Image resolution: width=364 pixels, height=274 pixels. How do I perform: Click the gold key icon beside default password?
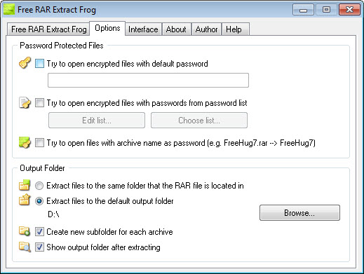pos(25,63)
